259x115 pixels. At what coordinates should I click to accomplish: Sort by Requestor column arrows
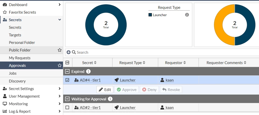coord(185,63)
